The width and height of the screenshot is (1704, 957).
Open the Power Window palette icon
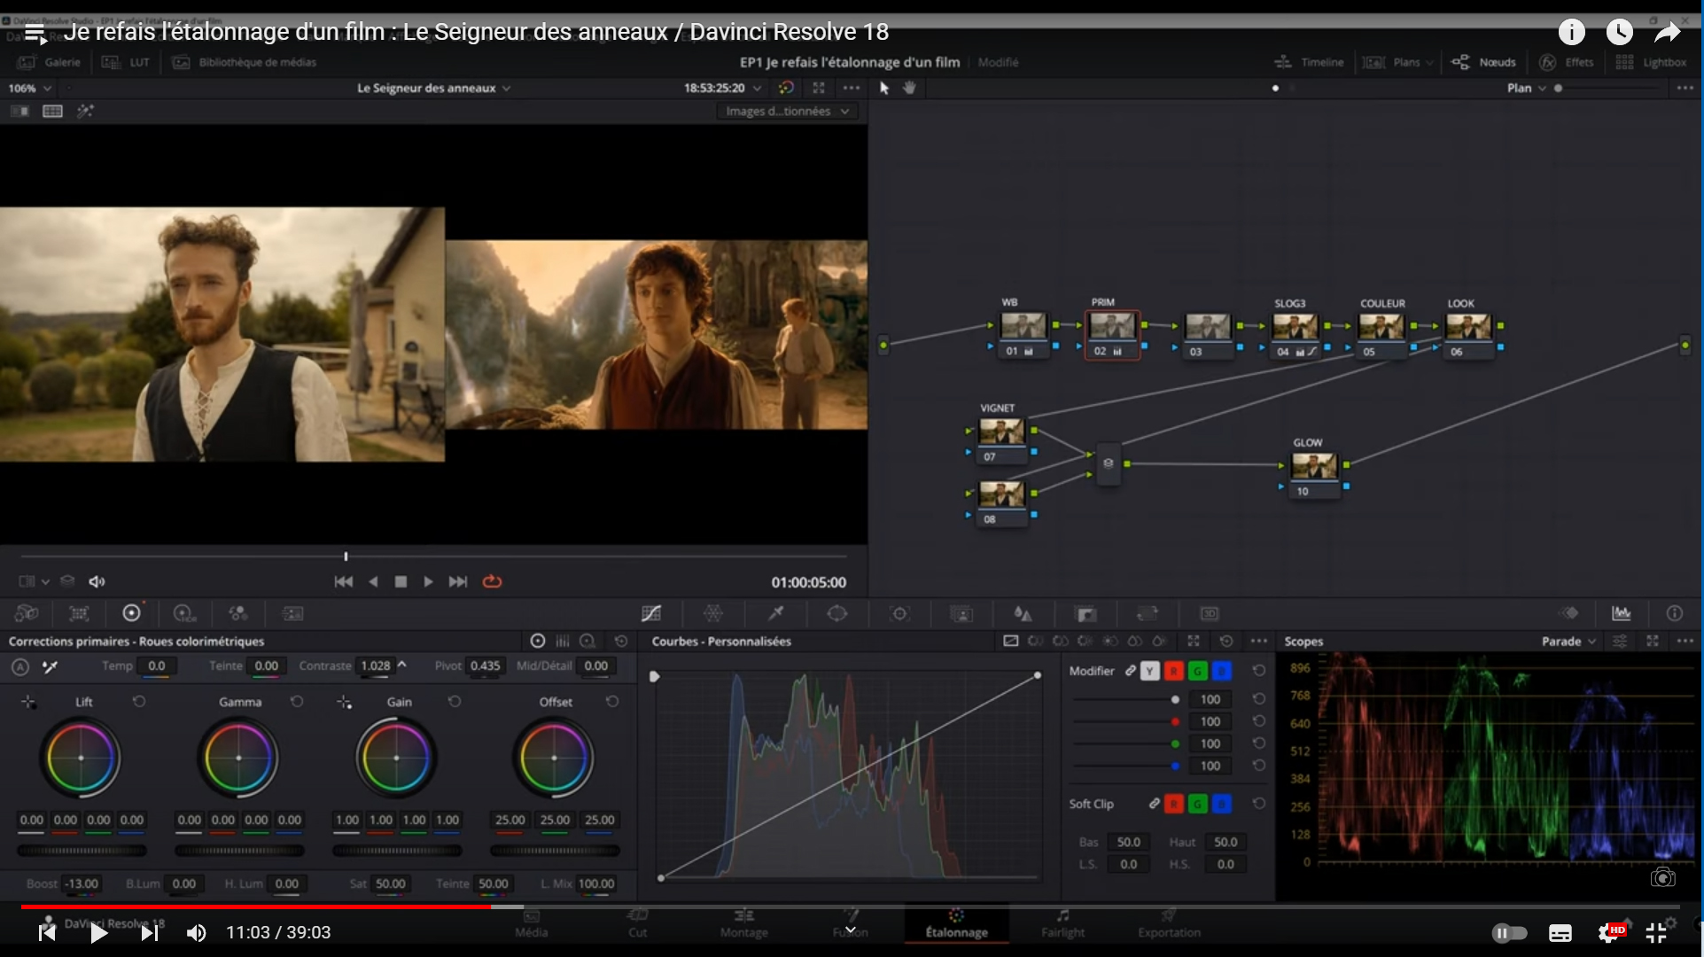(x=837, y=613)
